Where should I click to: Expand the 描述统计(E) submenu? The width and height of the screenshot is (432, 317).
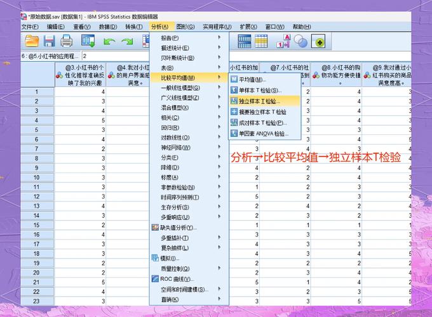click(189, 48)
